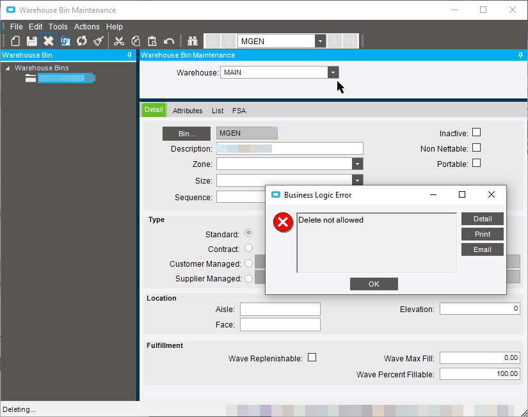The width and height of the screenshot is (528, 417).
Task: Click the Aisle input field
Action: 280,309
